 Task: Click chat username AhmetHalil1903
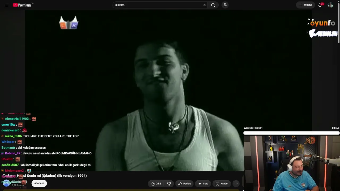point(16,119)
